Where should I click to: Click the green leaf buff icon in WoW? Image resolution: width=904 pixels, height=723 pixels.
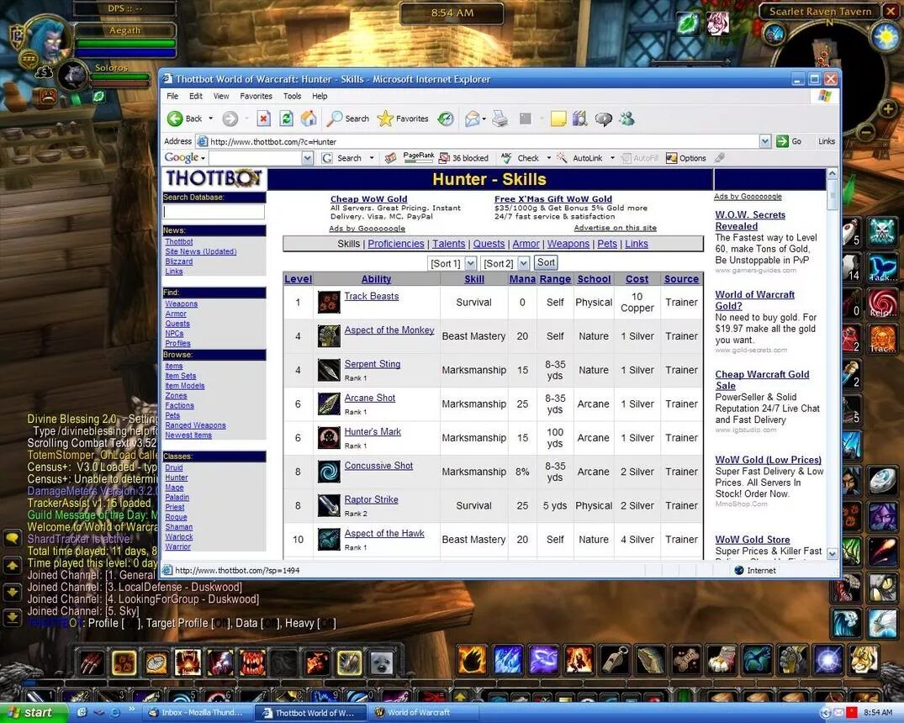coord(687,24)
